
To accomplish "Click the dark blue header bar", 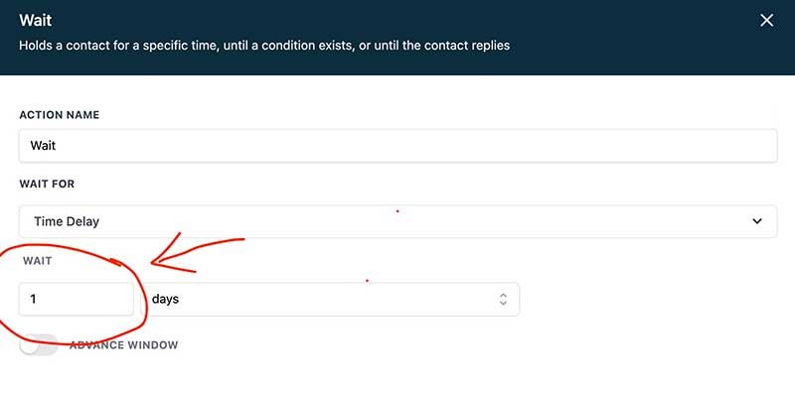I will 397,38.
